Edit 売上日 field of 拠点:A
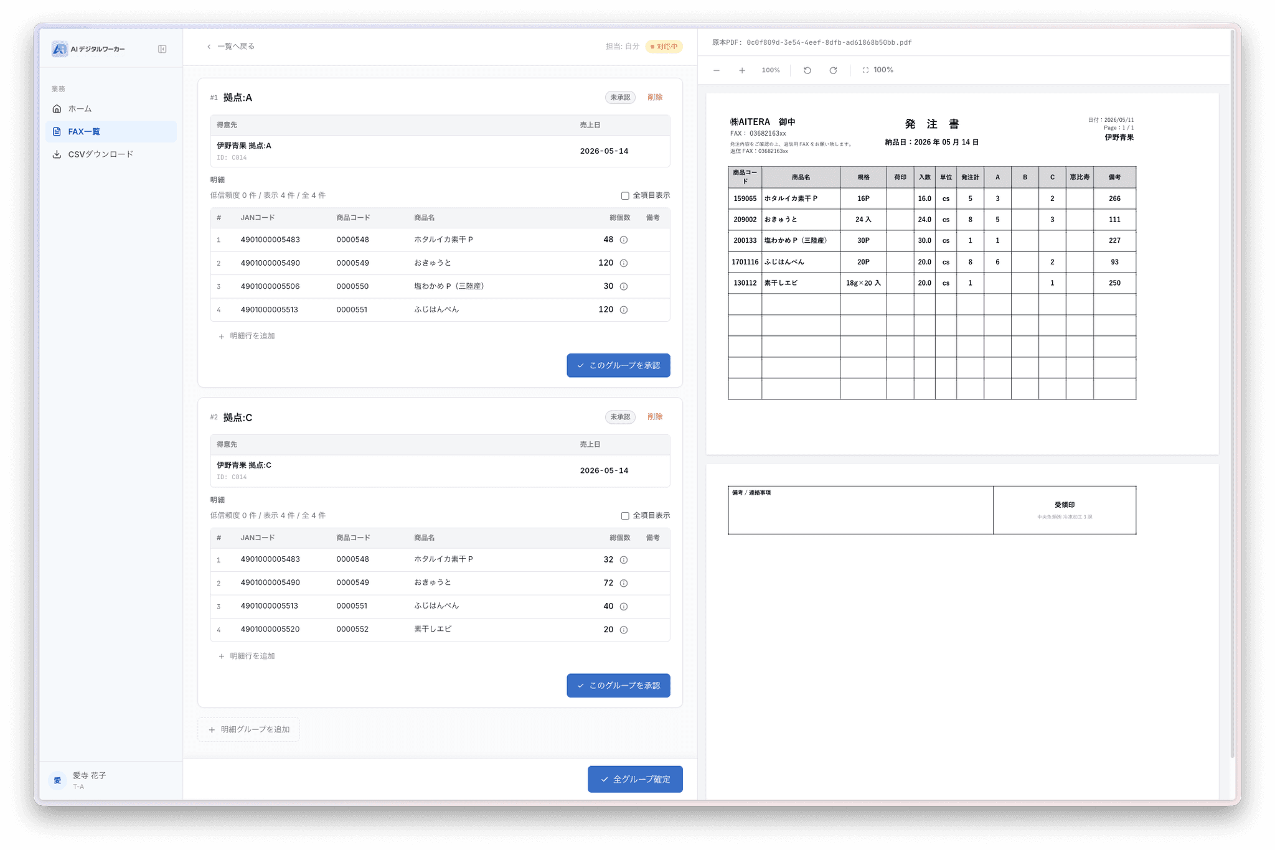The image size is (1275, 850). click(x=604, y=151)
